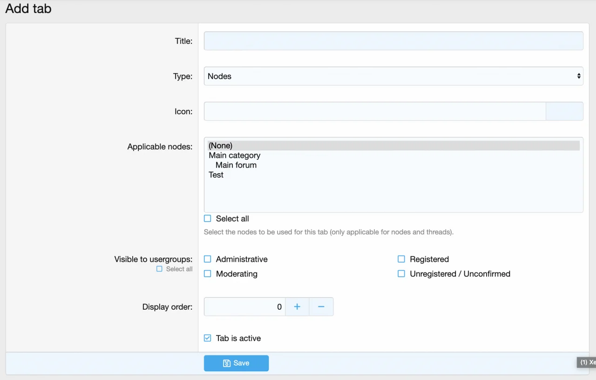
Task: Click the Save button
Action: point(236,363)
